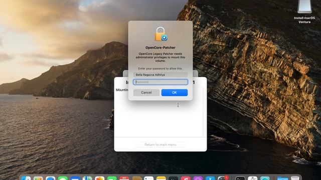Screen dimensions: 321x180
Task: Click the Mounting status text in the installer window
Action: (x=122, y=90)
